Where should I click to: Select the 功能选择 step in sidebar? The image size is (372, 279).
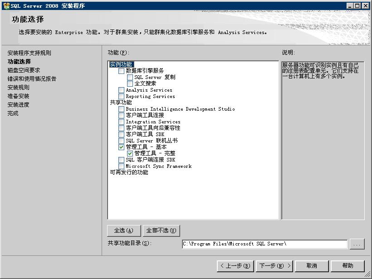pos(19,61)
